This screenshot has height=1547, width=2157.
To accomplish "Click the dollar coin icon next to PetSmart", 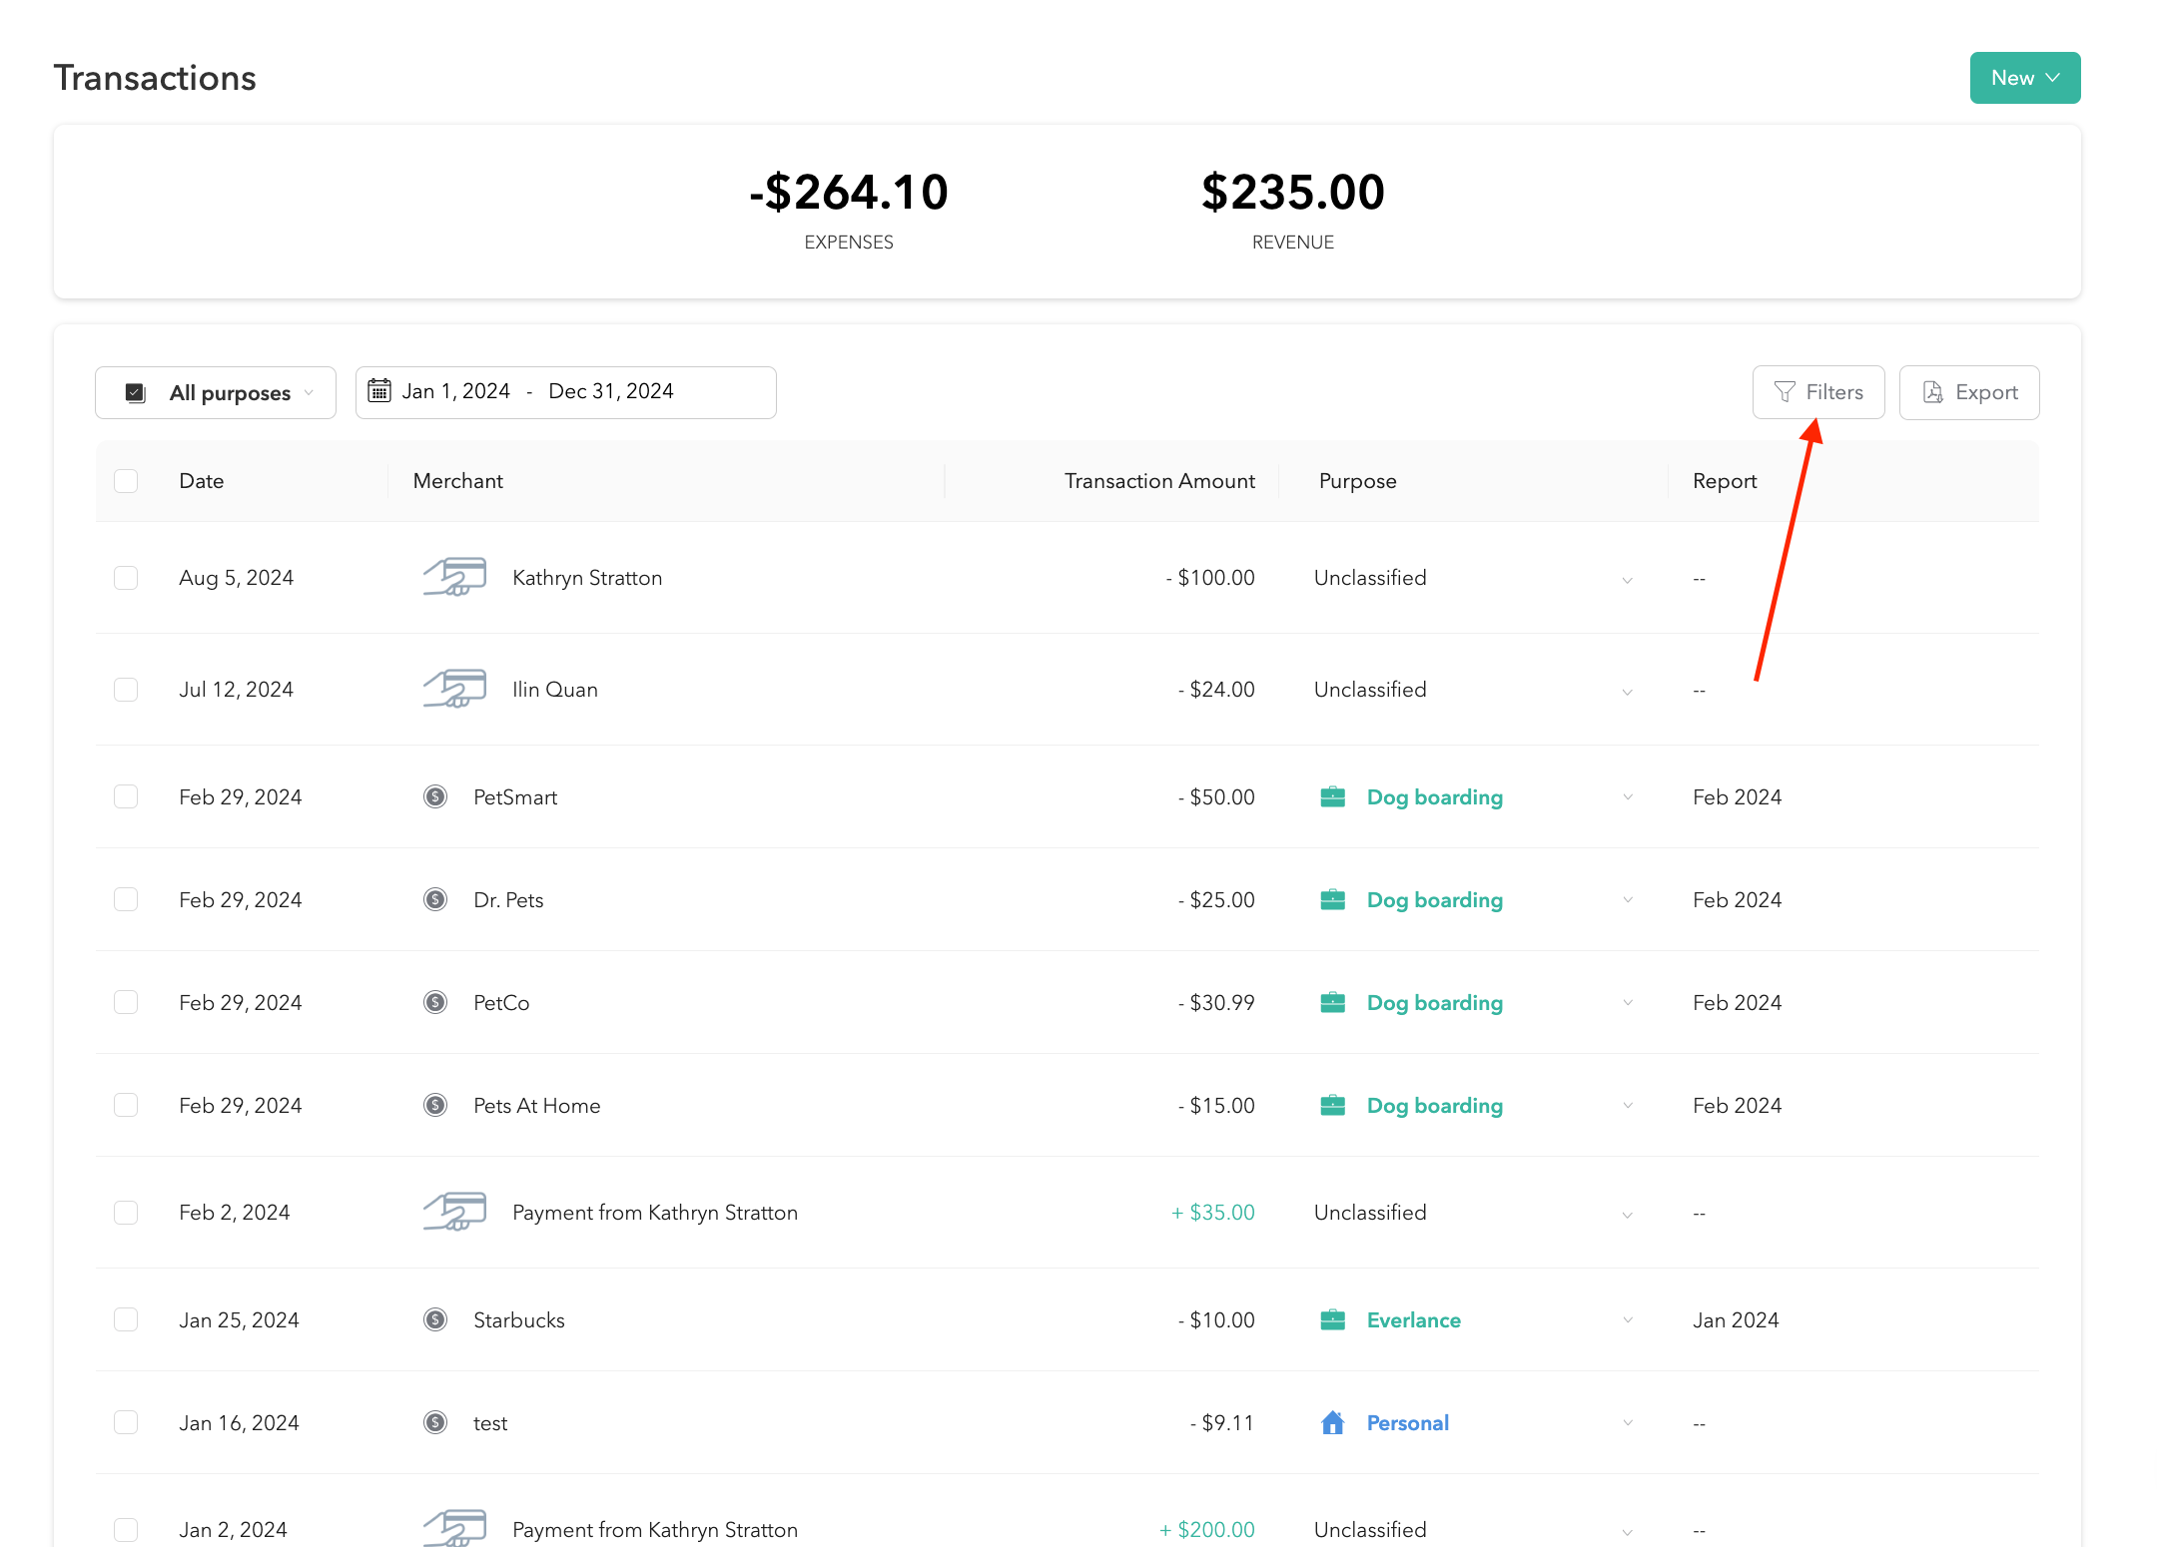I will click(435, 796).
